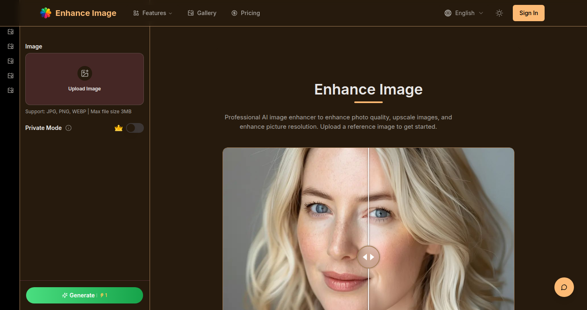
Task: Click the 'Support: JPG, PNG, WEBP' hint text
Action: (78, 111)
